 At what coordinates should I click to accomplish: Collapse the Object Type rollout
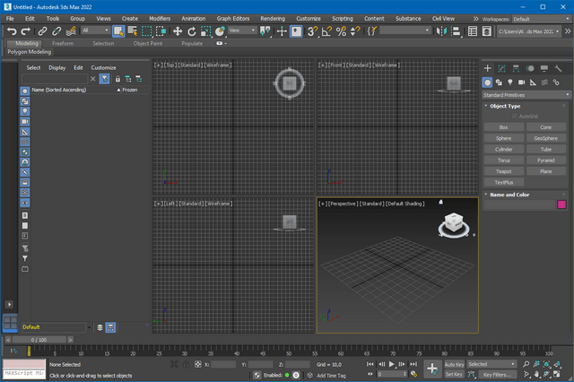[x=507, y=106]
